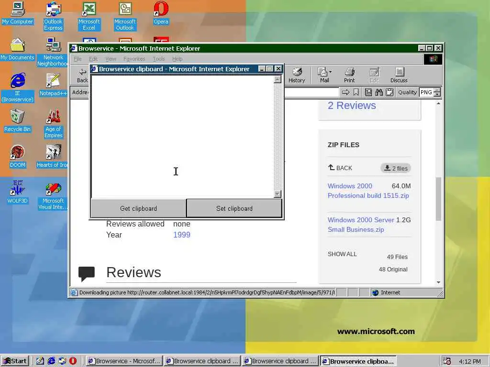Screen dimensions: 490x367
Task: Select the DOOM desktop icon
Action: tap(18, 157)
